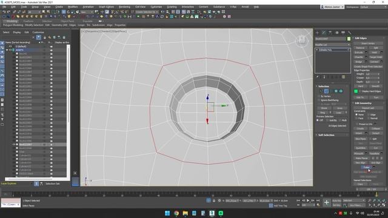Screen dimensions: 388x218
Task: Toggle Display Hard Edges checkbox
Action: pyautogui.click(x=360, y=91)
